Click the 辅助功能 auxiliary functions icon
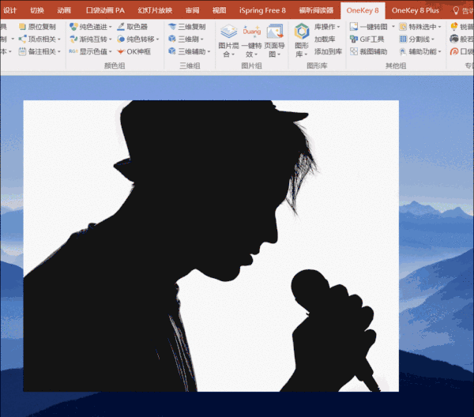 [403, 51]
